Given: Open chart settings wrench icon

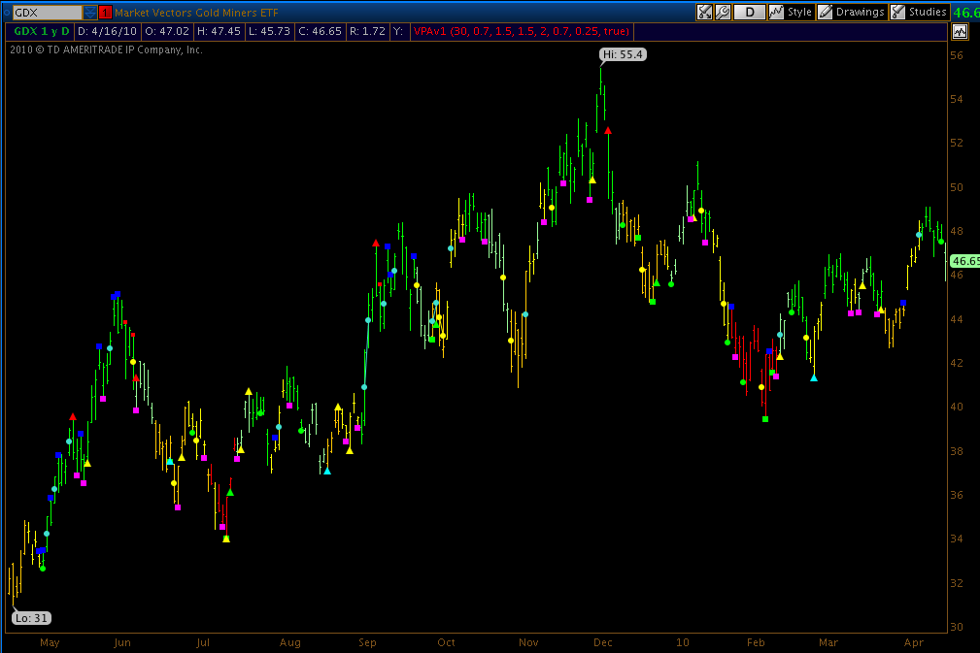Looking at the screenshot, I should [x=723, y=12].
